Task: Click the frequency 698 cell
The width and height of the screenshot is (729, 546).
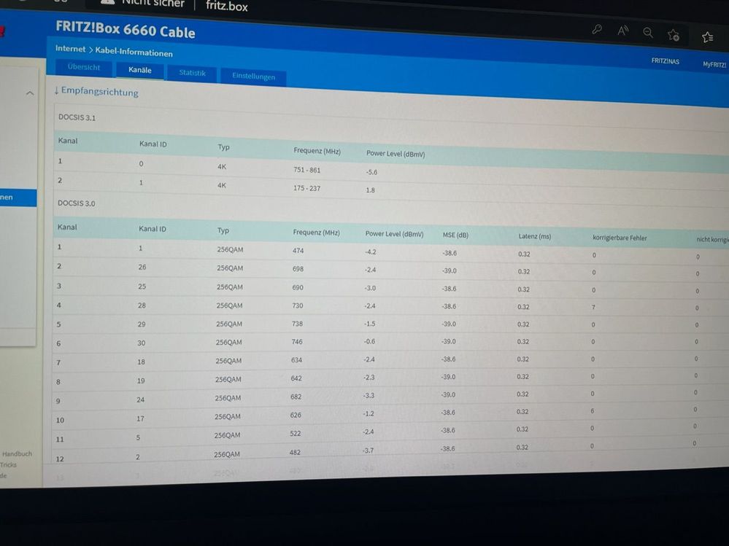Action: [x=298, y=269]
